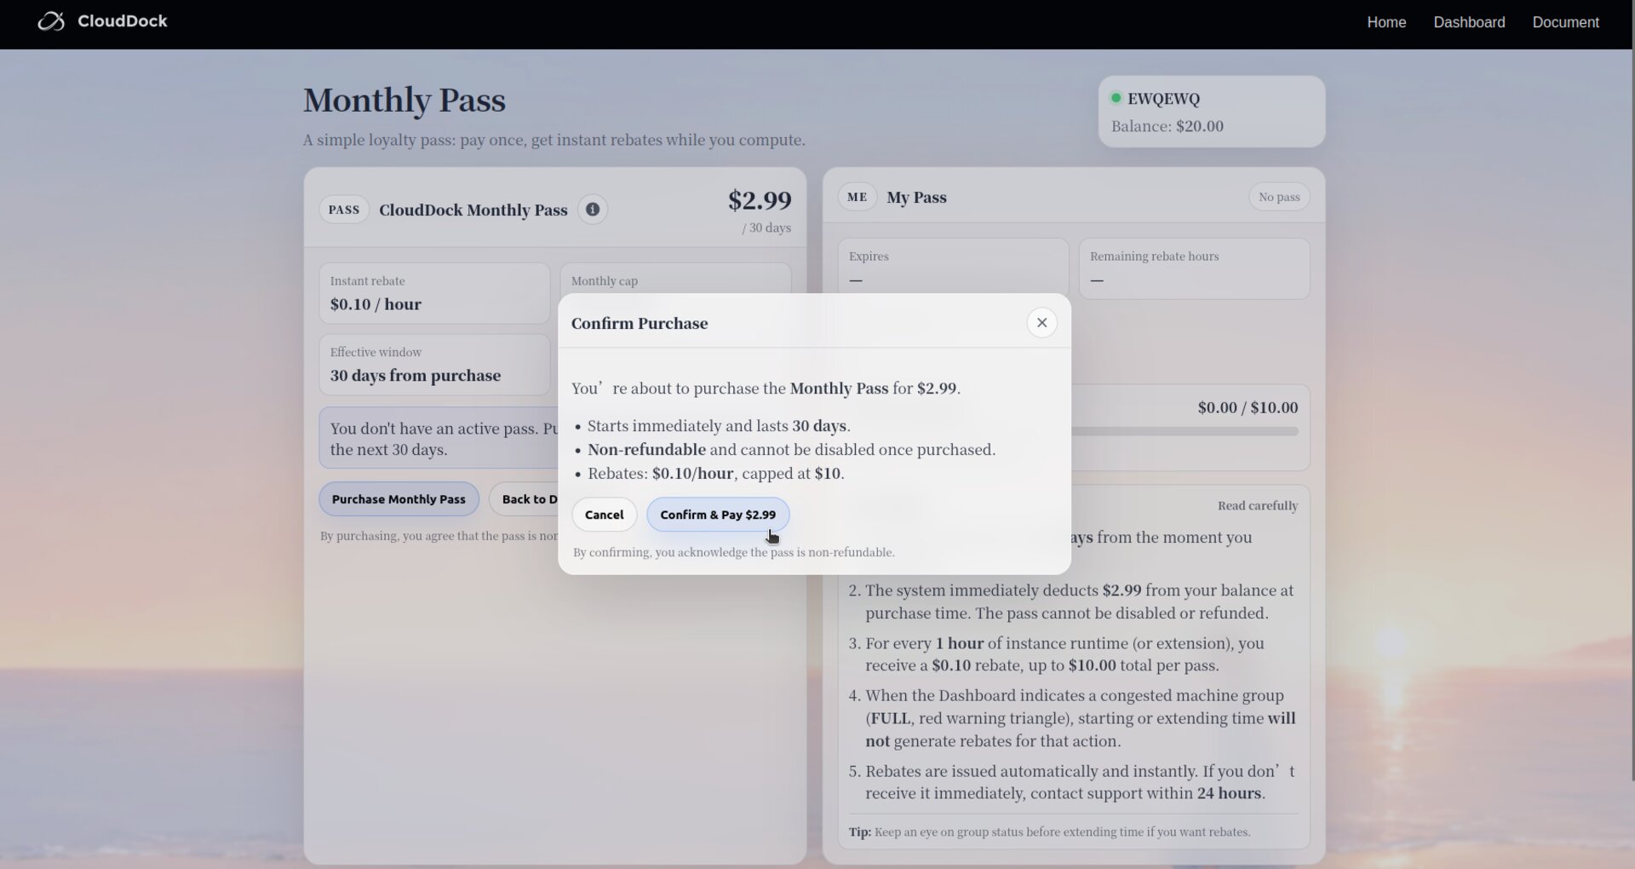Click the PASS badge label
Screen dimensions: 1635x869
tap(344, 210)
